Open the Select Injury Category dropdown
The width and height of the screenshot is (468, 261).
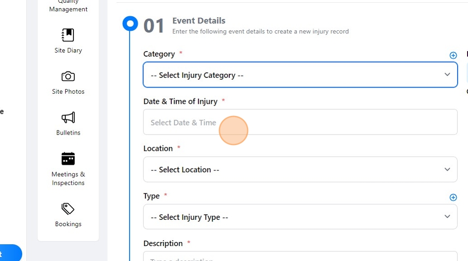pos(300,75)
